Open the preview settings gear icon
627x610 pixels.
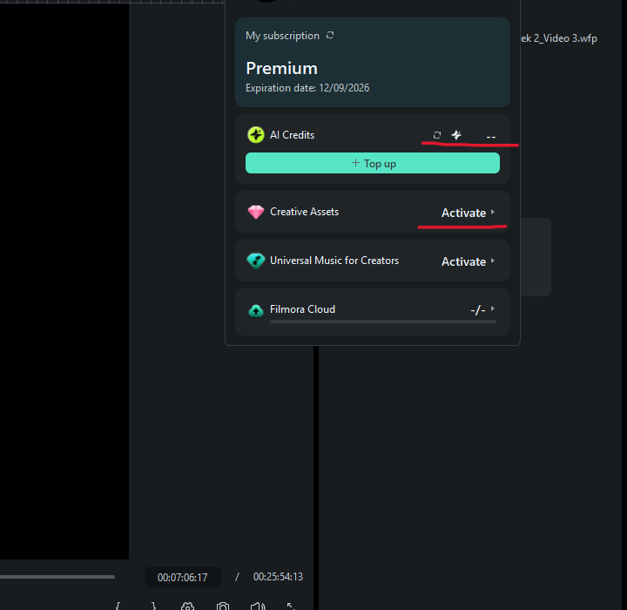(x=187, y=606)
